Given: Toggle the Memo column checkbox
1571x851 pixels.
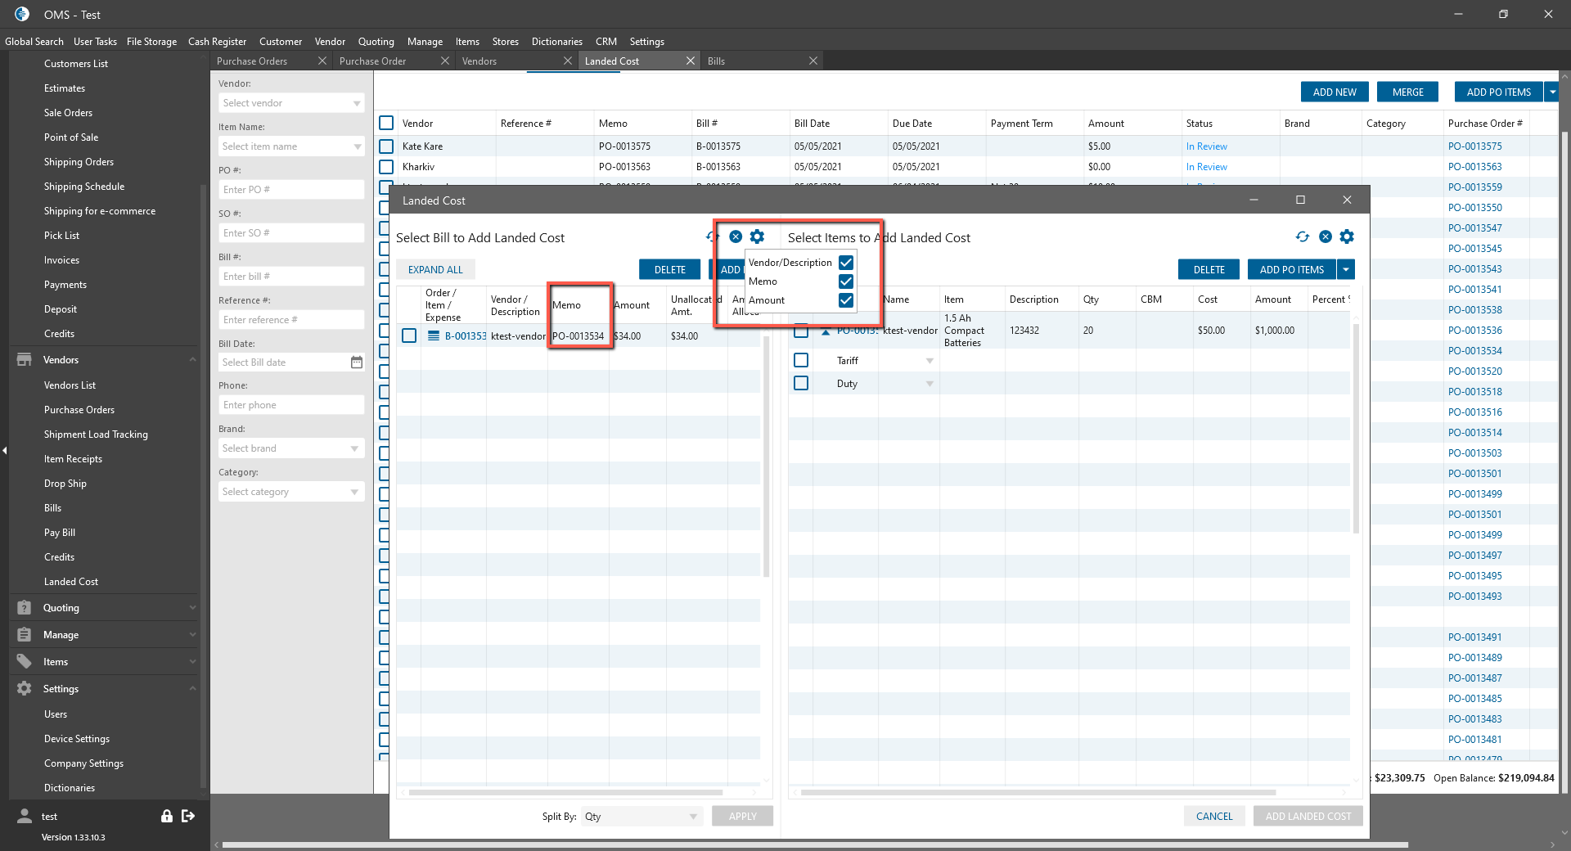Looking at the screenshot, I should point(846,281).
